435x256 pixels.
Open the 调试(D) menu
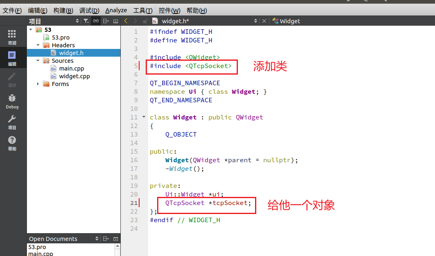point(89,11)
